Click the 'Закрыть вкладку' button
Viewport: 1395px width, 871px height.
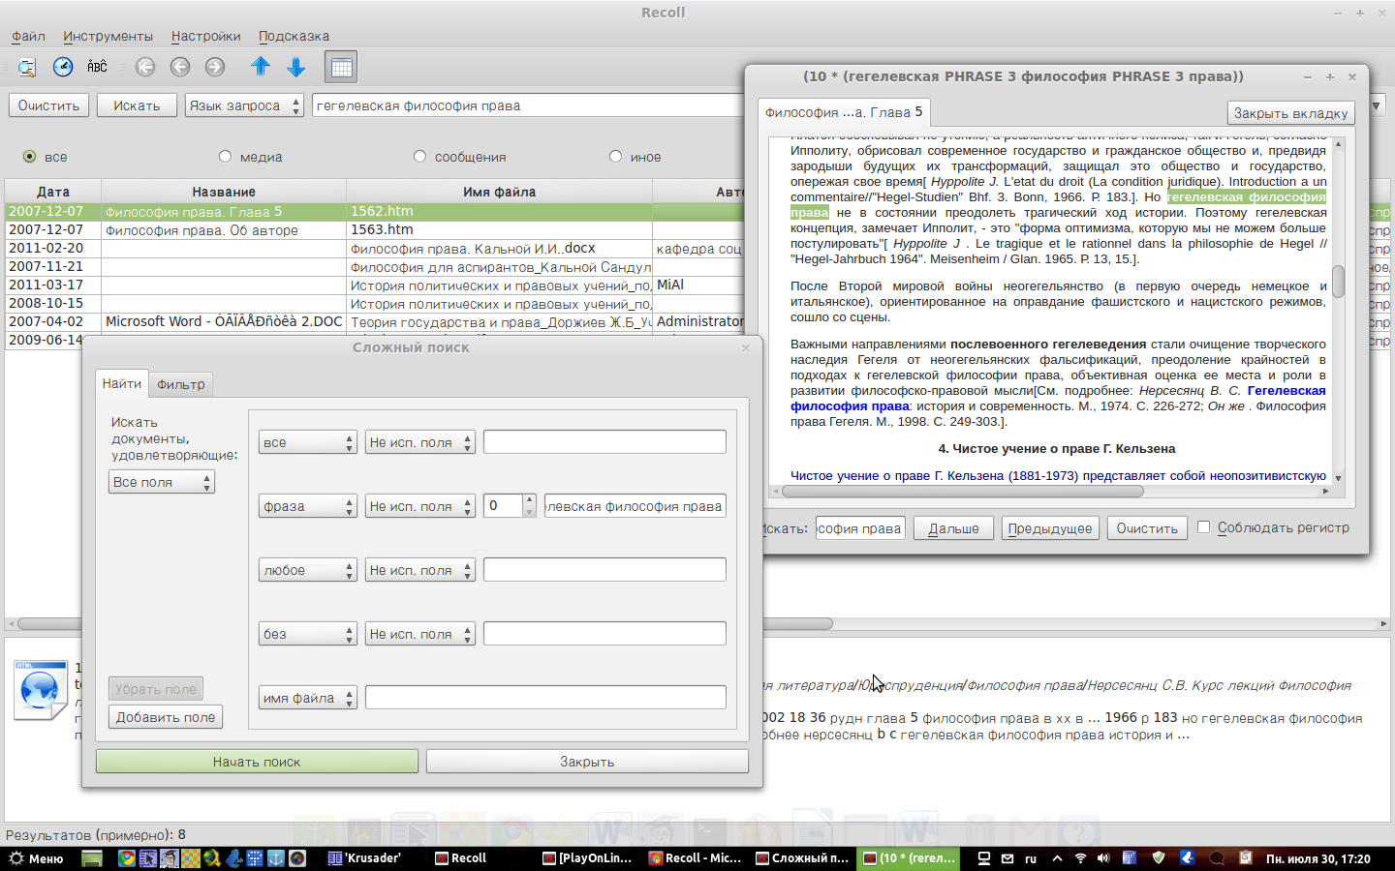coord(1290,113)
